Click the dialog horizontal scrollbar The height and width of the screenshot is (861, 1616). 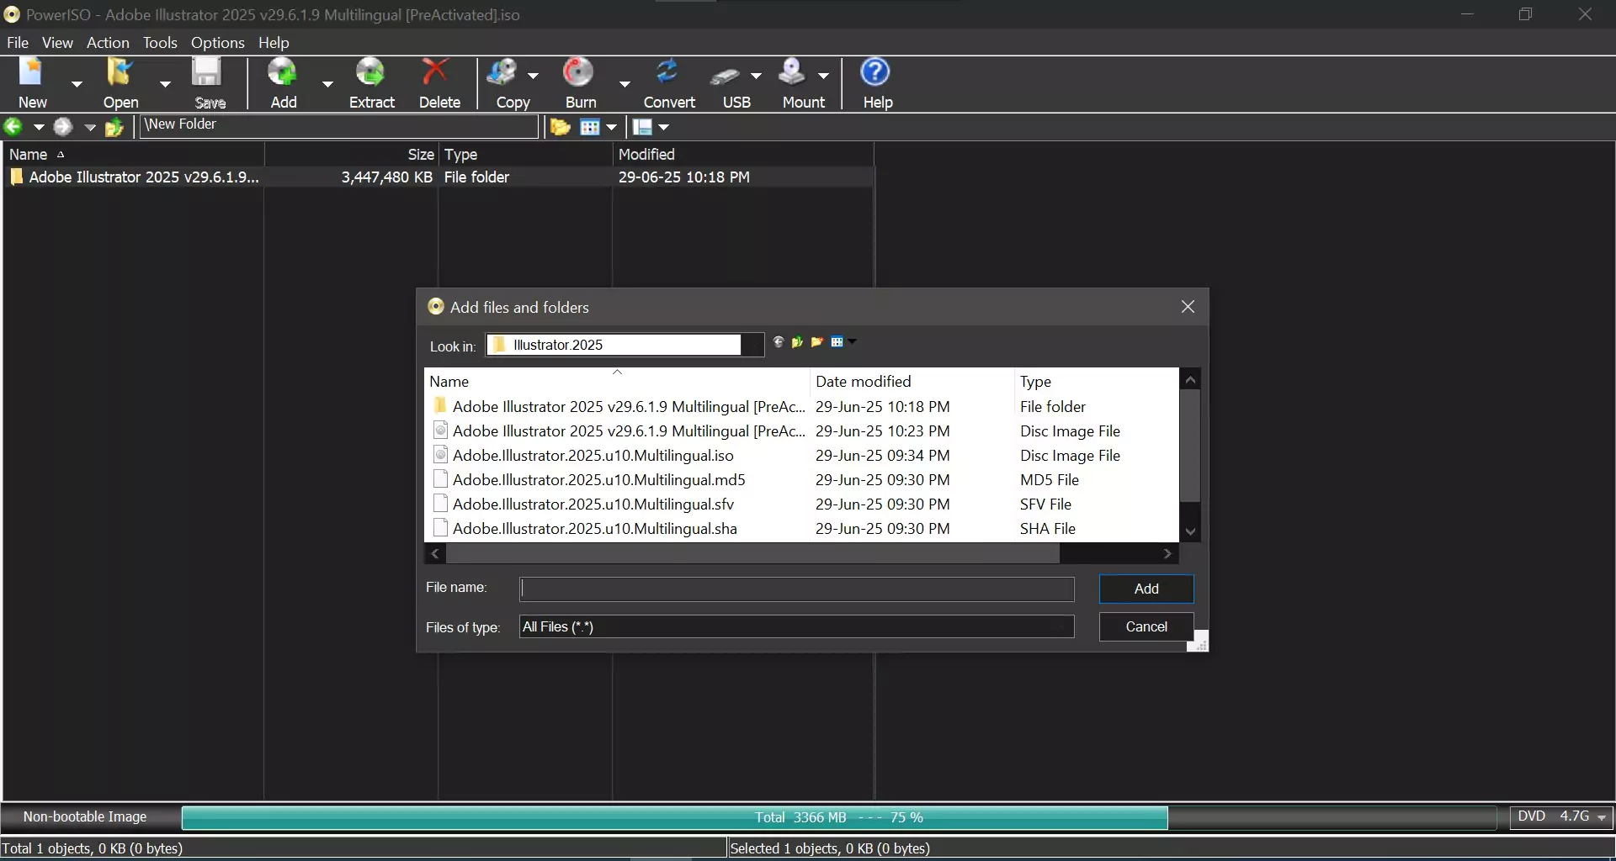pos(752,553)
